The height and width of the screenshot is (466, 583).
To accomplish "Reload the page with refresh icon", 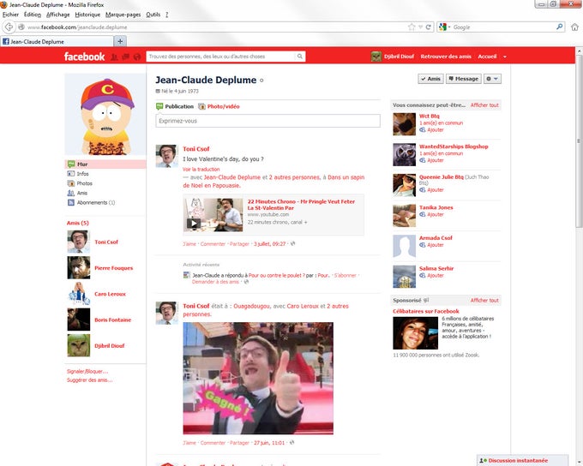I will (x=429, y=27).
